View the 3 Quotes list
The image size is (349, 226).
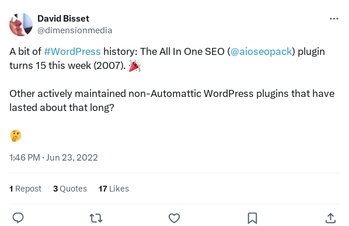(70, 189)
